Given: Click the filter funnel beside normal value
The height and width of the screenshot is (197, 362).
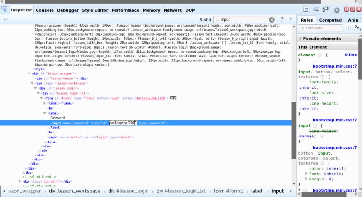Looking at the screenshot, I should (x=322, y=136).
